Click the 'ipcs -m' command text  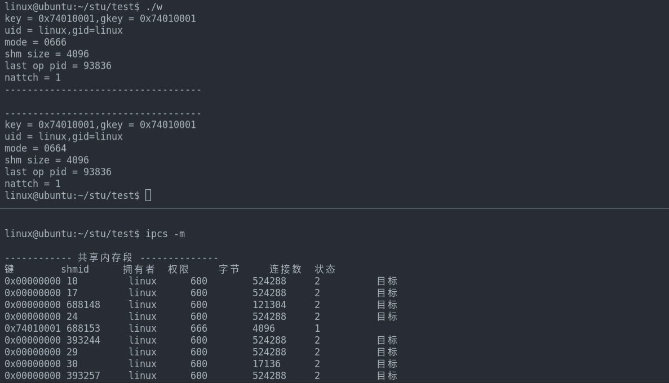click(165, 234)
